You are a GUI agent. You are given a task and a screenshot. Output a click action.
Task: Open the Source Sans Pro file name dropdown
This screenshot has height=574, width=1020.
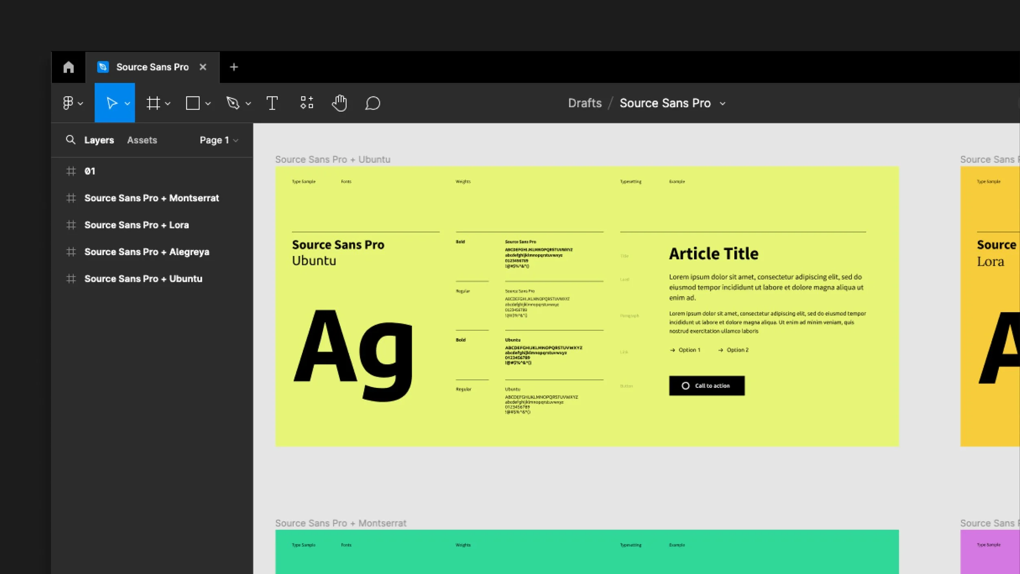point(723,103)
